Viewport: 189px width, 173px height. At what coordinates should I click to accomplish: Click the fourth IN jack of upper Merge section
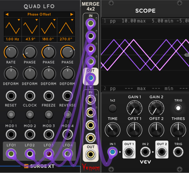coord(91,62)
